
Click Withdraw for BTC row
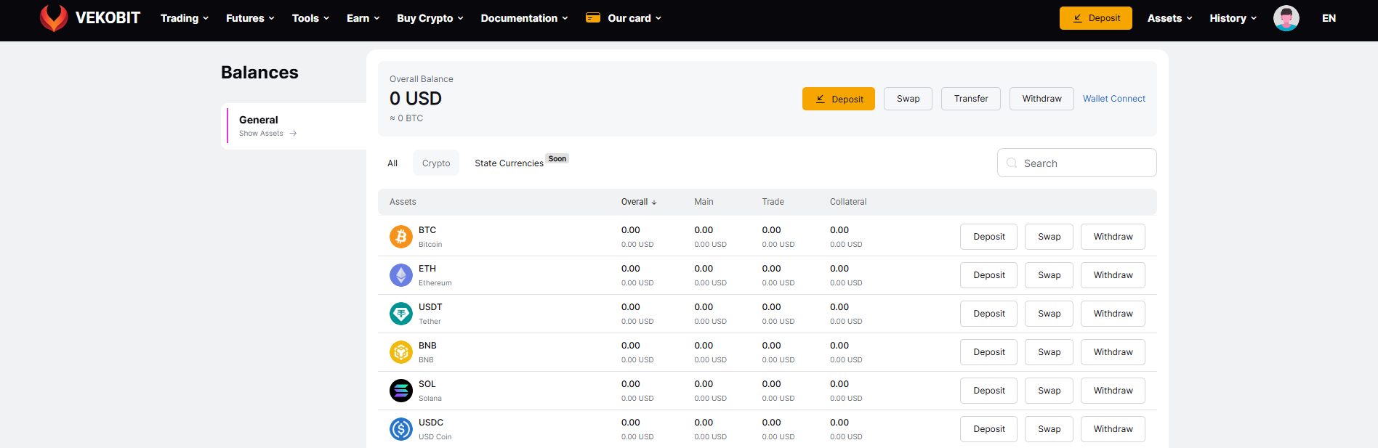point(1113,237)
